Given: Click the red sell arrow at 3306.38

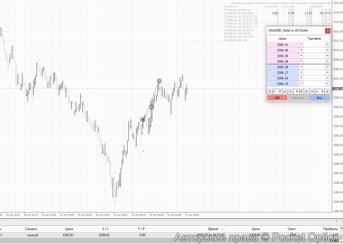Looking at the screenshot, I should coord(301,61).
